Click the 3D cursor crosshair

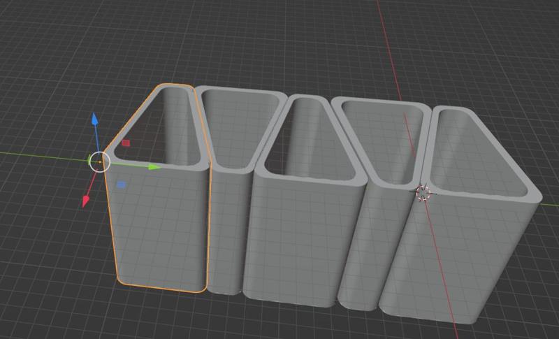[x=423, y=192]
